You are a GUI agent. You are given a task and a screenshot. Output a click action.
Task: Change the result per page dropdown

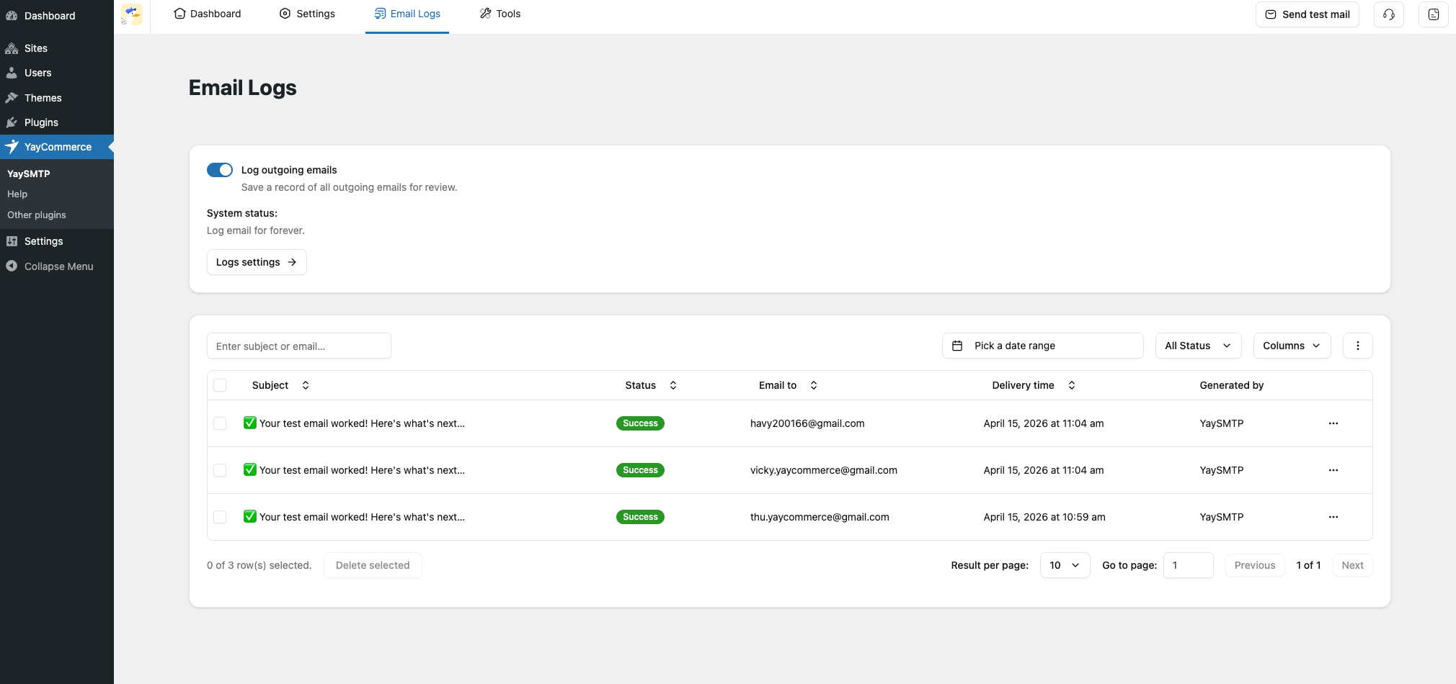point(1064,565)
